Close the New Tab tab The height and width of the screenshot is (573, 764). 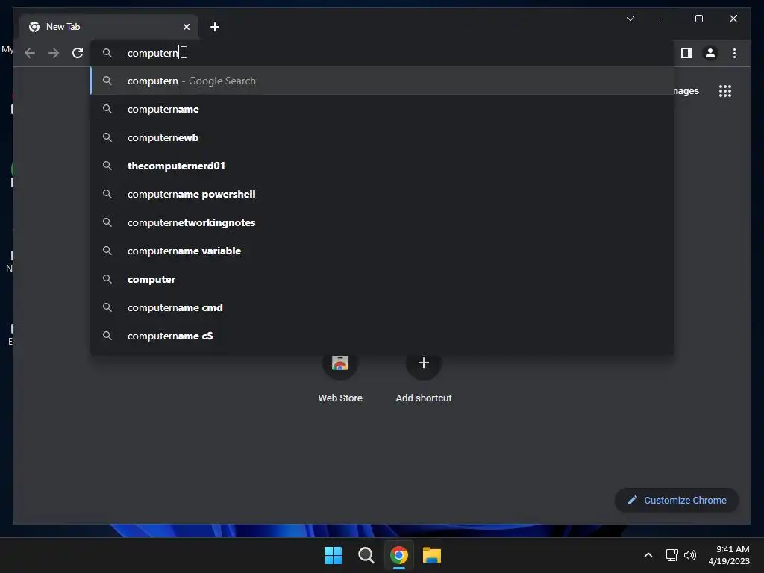click(x=186, y=27)
